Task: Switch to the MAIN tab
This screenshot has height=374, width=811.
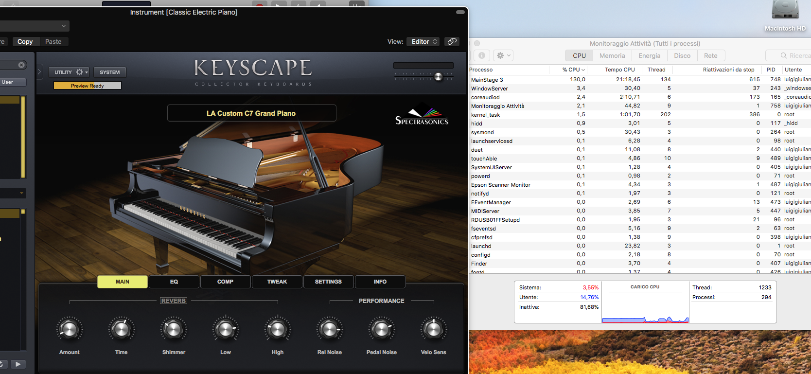Action: pos(123,282)
